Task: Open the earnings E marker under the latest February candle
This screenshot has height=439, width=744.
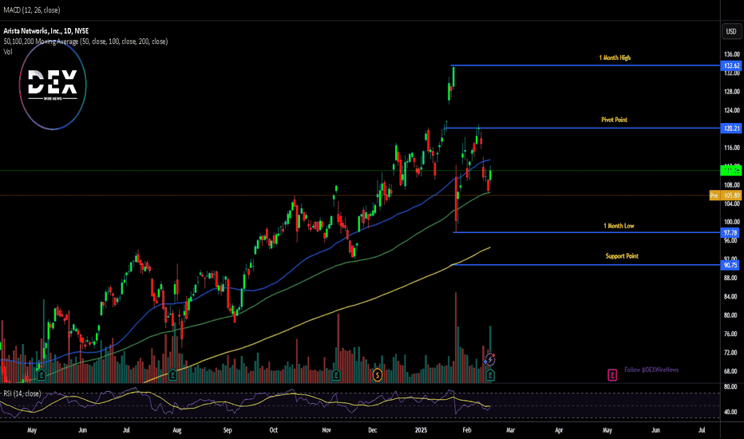Action: coord(490,375)
